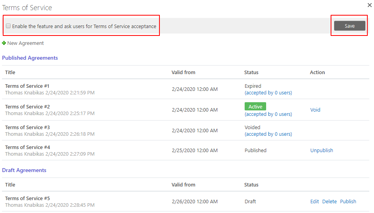
Task: Unpublish Terms of Service #4
Action: [x=322, y=151]
